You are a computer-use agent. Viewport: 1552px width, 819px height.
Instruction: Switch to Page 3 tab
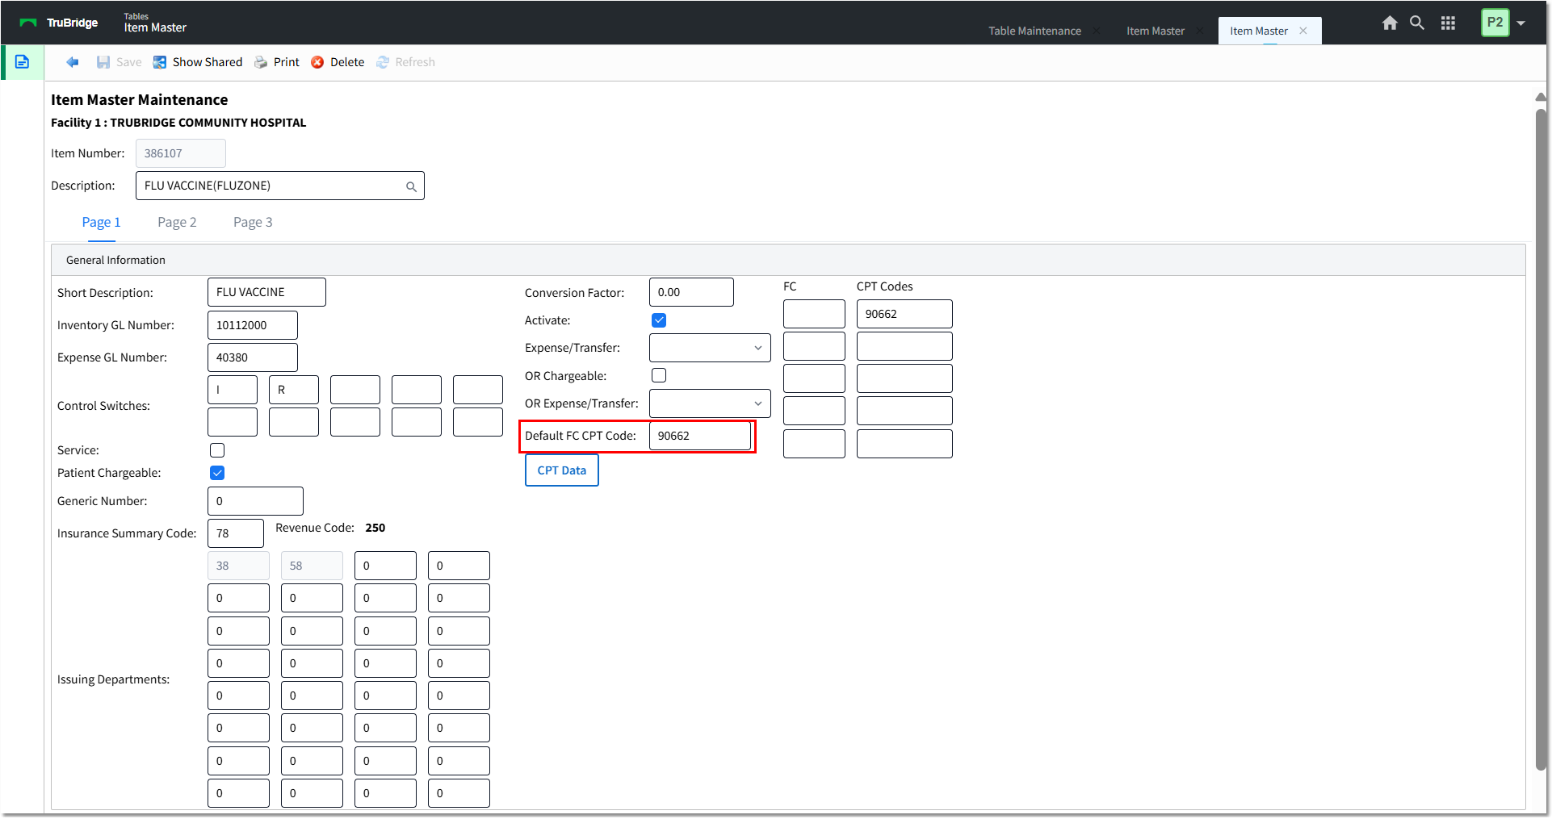(x=253, y=222)
